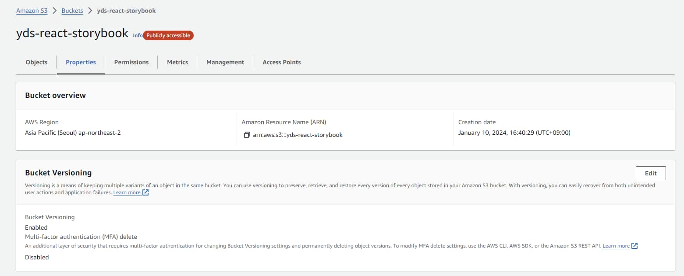Edit Bucket Versioning settings
Image resolution: width=684 pixels, height=276 pixels.
click(651, 173)
